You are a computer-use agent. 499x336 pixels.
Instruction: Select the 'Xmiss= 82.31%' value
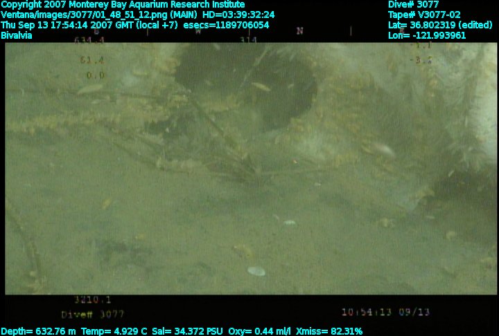point(329,331)
